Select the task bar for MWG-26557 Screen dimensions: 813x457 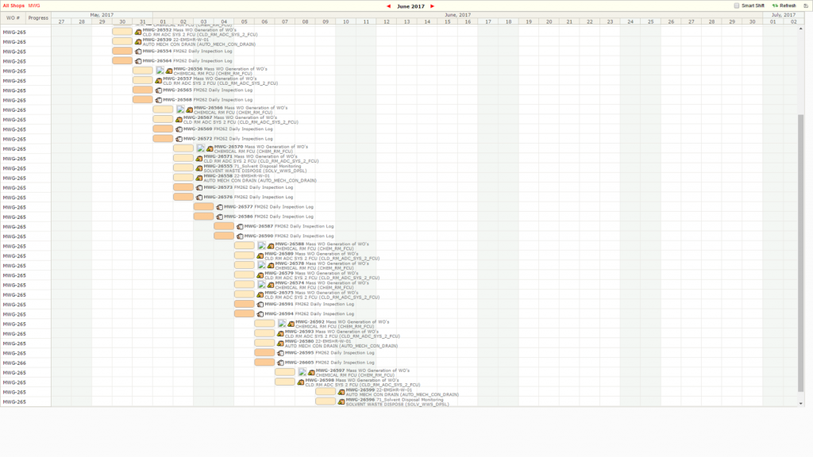[x=143, y=80]
